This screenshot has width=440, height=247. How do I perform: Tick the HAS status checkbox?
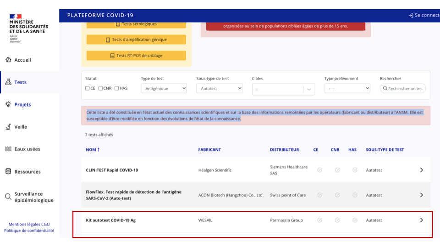[117, 88]
